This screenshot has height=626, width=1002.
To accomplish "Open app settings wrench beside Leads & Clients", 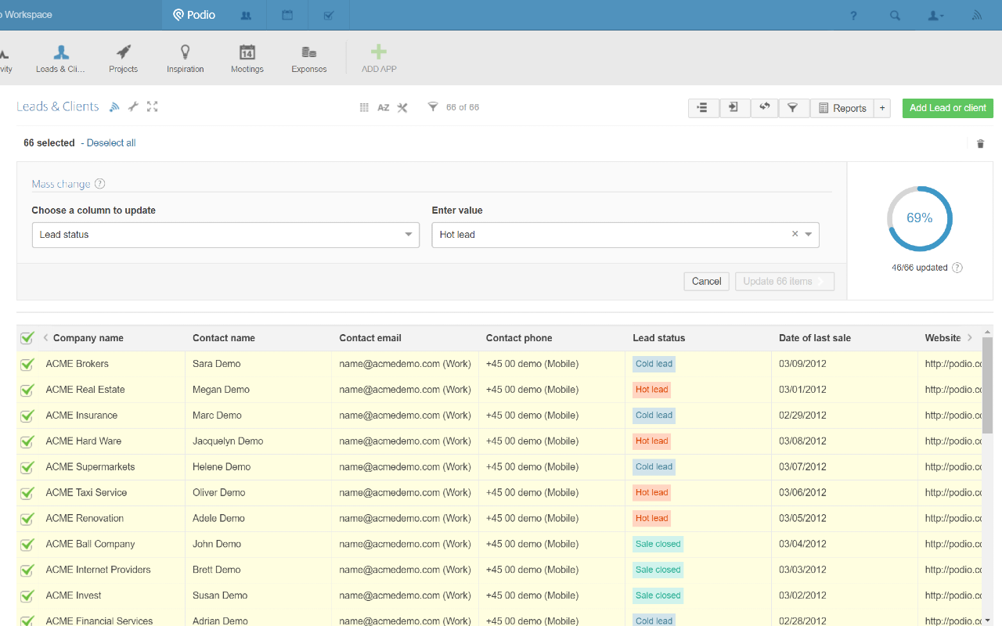I will tap(133, 106).
